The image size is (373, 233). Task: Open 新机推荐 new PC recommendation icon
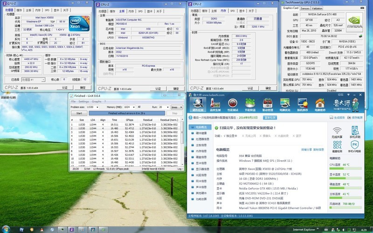tap(302, 104)
